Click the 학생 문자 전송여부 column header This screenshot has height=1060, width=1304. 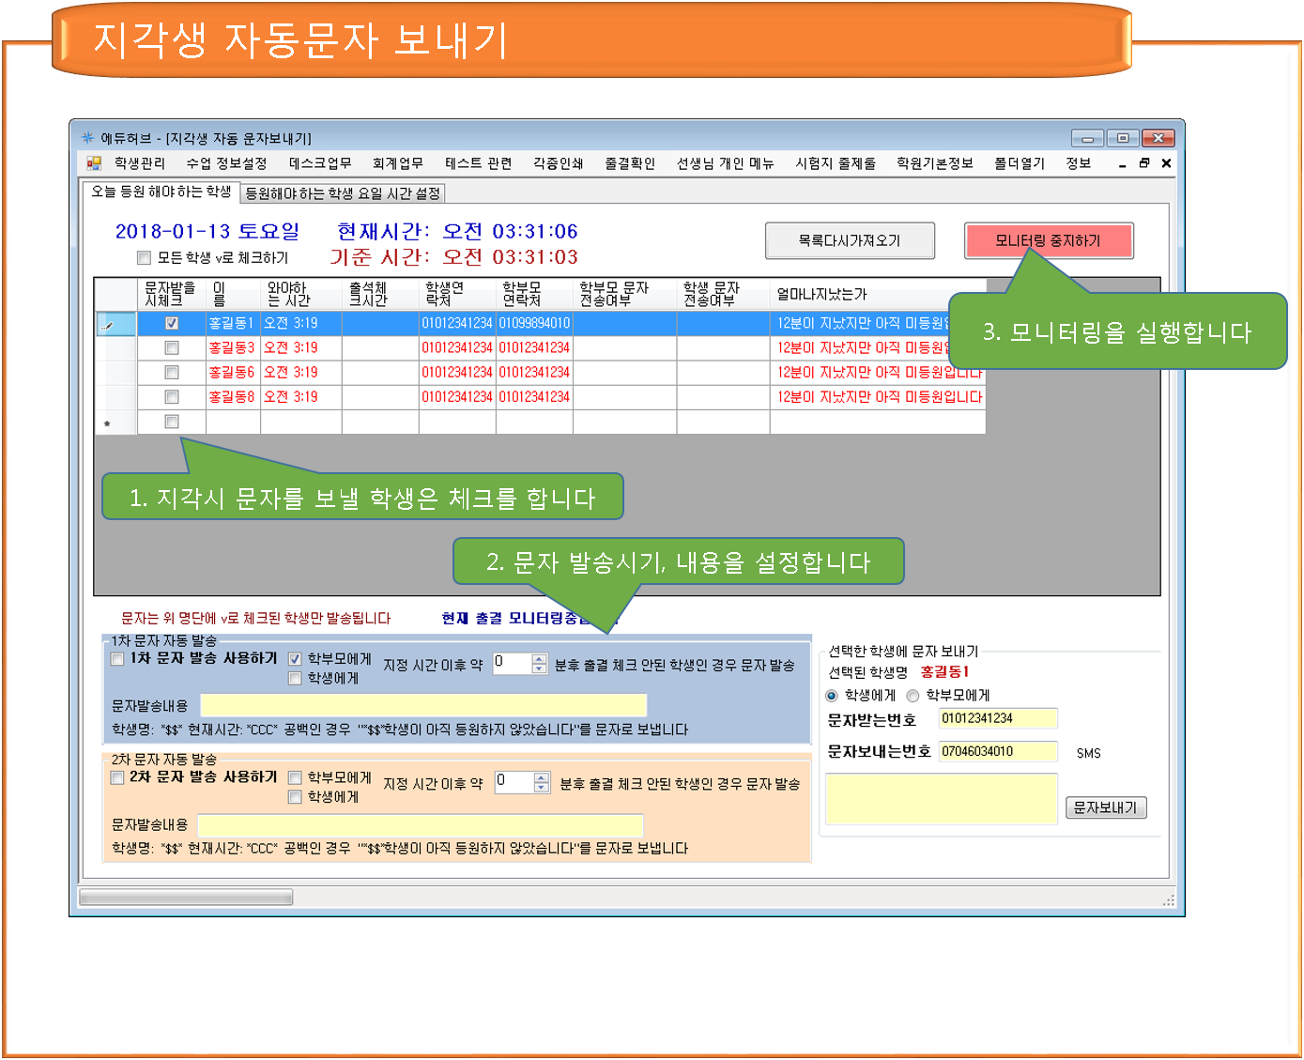723,294
